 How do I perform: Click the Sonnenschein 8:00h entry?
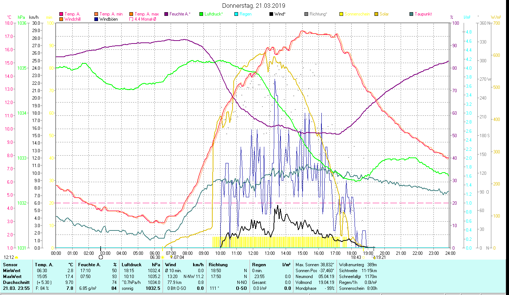(x=358, y=288)
